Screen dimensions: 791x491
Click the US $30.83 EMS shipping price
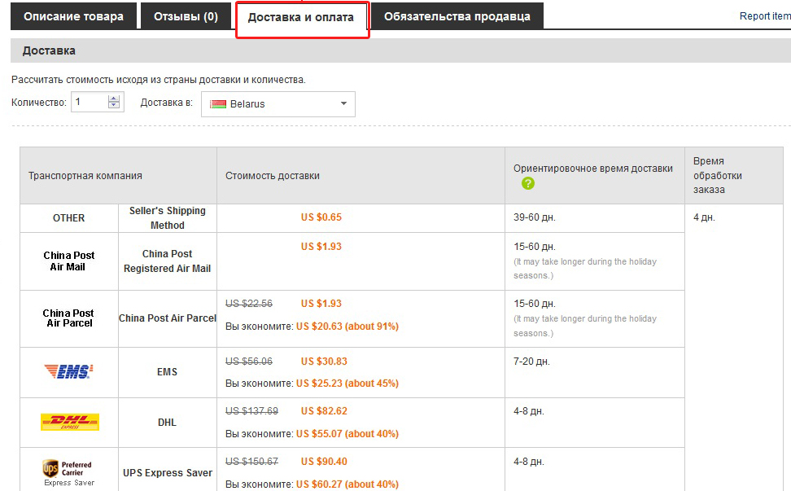click(324, 362)
